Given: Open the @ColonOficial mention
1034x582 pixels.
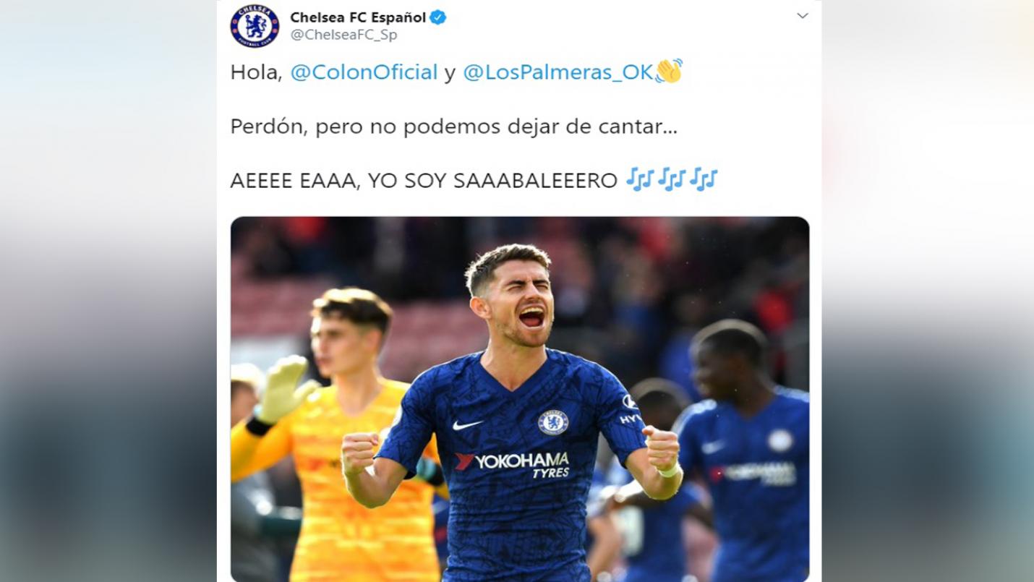Looking at the screenshot, I should tap(364, 72).
